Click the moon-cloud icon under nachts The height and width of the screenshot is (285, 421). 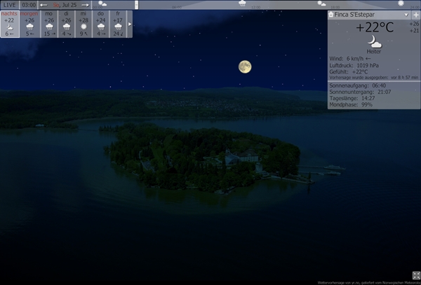click(10, 27)
